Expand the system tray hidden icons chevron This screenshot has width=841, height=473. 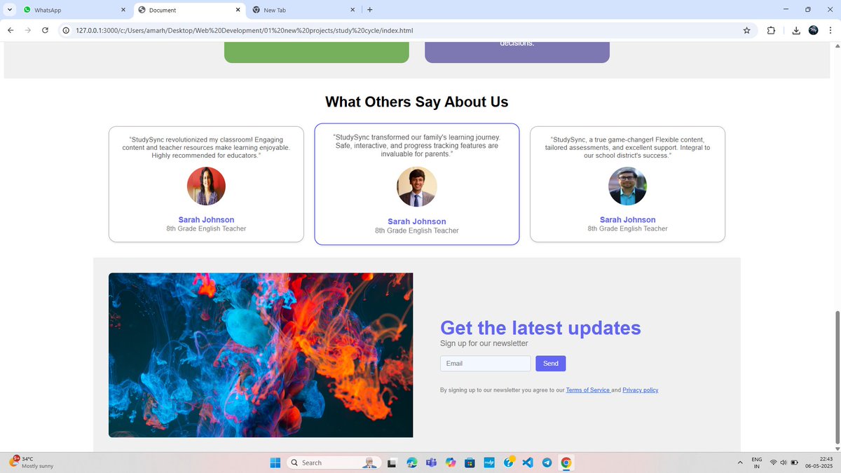coord(740,462)
